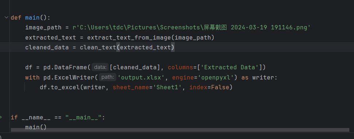The width and height of the screenshot is (354, 139).
Task: Click the 'output.xlsx' filename string
Action: (141, 77)
